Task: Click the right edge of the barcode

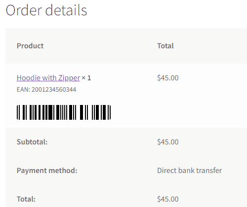Action: pos(109,112)
